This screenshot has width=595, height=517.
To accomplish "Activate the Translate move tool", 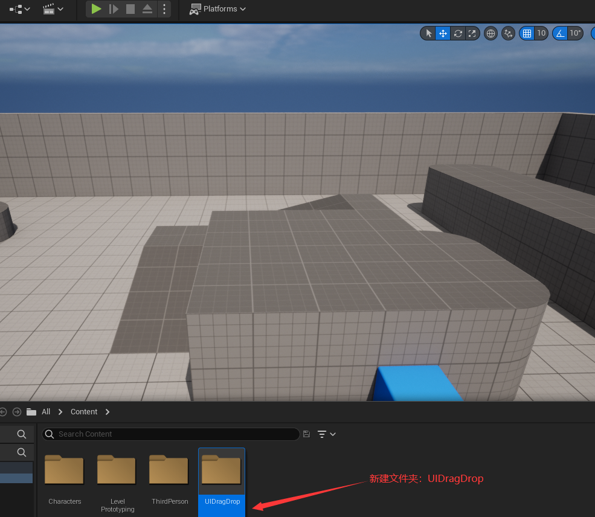I will (443, 33).
